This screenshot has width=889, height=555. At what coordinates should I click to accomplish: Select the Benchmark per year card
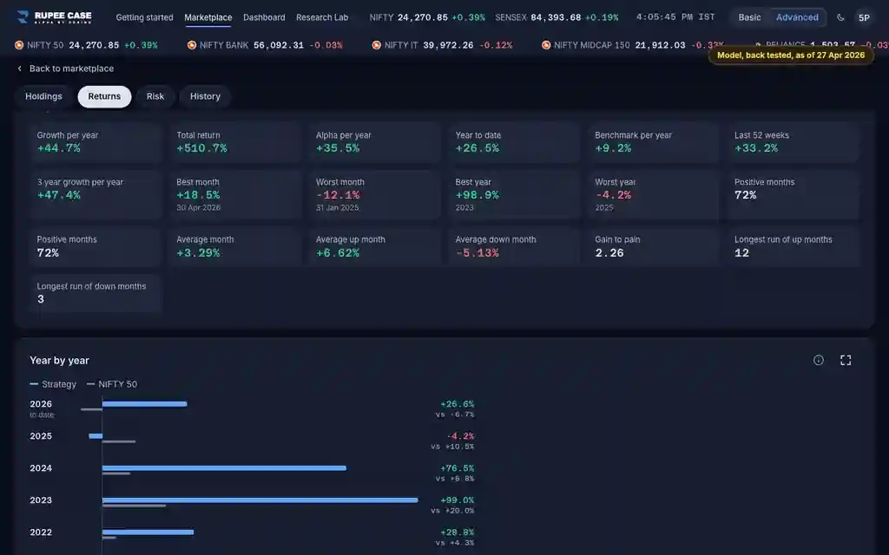click(x=653, y=142)
